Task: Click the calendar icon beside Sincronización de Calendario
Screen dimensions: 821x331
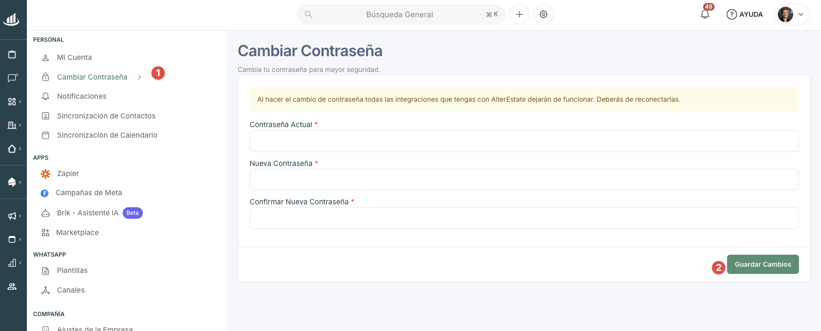Action: coord(46,135)
